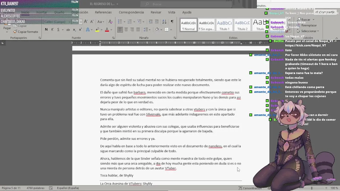Apply text effects (glowing A) icon
The image size is (340, 191).
click(x=88, y=29)
